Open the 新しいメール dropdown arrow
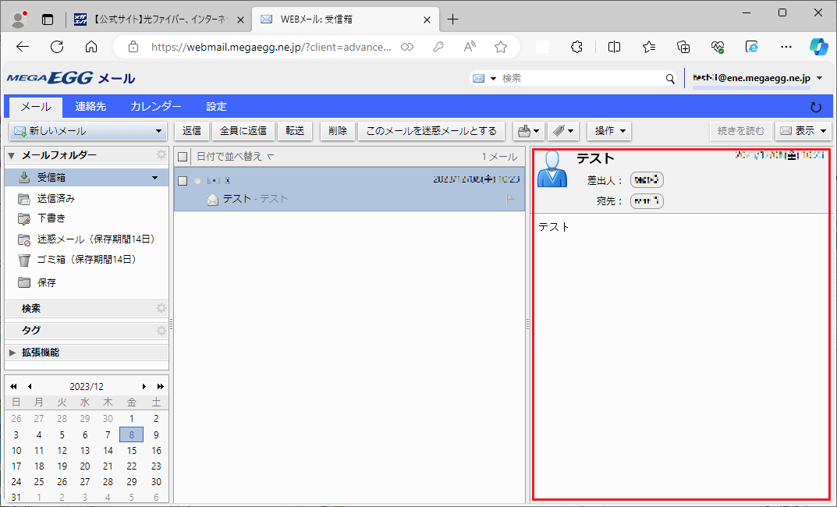 [x=159, y=132]
